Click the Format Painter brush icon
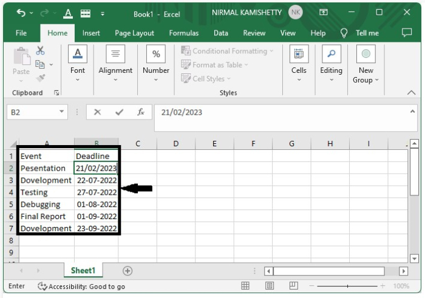The image size is (425, 298). tap(41, 78)
